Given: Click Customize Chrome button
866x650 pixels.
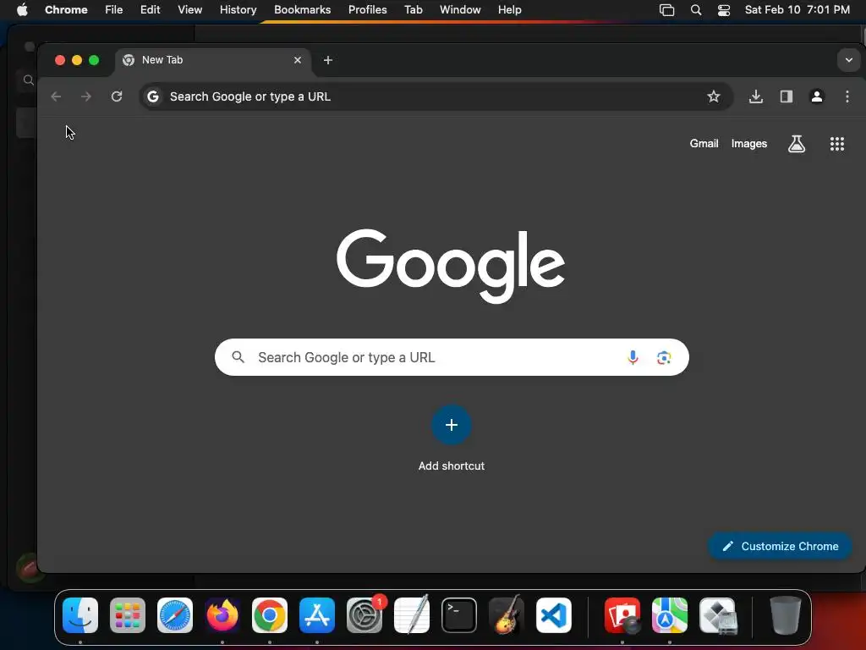Looking at the screenshot, I should pyautogui.click(x=780, y=546).
